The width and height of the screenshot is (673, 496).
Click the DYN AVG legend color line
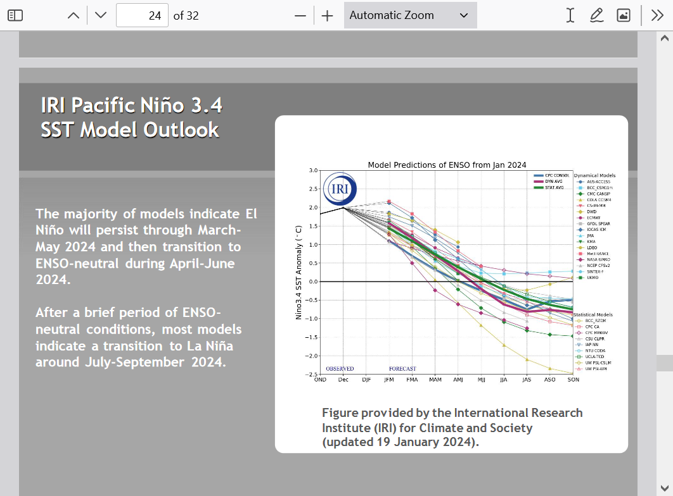(539, 181)
